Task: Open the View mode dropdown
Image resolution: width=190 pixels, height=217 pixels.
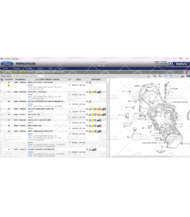Action: 28,76
